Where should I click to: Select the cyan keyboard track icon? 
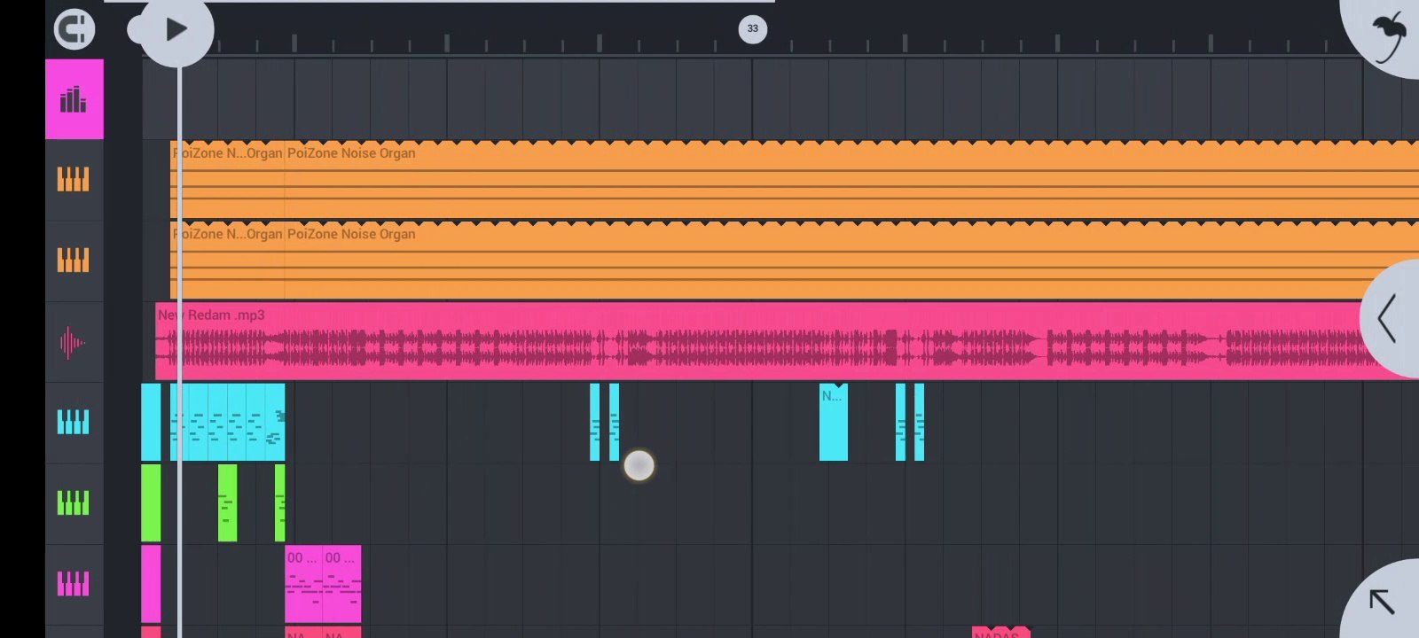tap(74, 422)
